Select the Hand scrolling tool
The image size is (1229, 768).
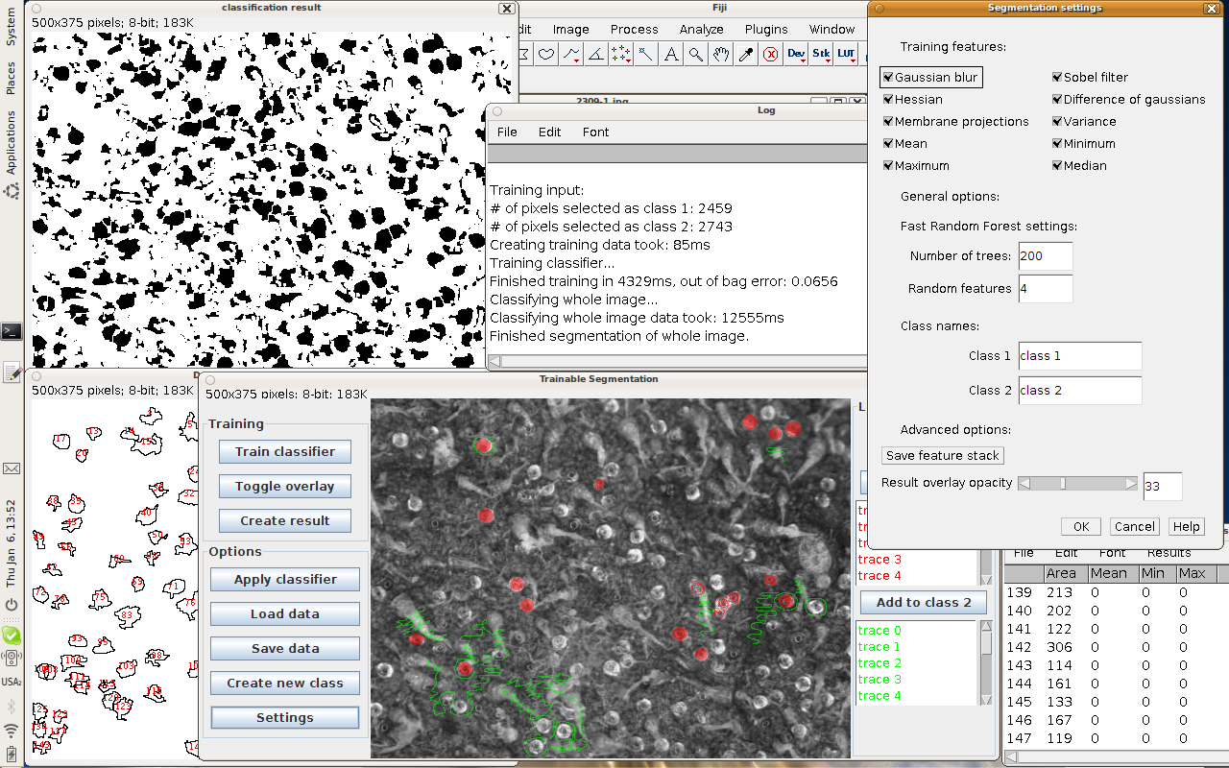click(721, 55)
